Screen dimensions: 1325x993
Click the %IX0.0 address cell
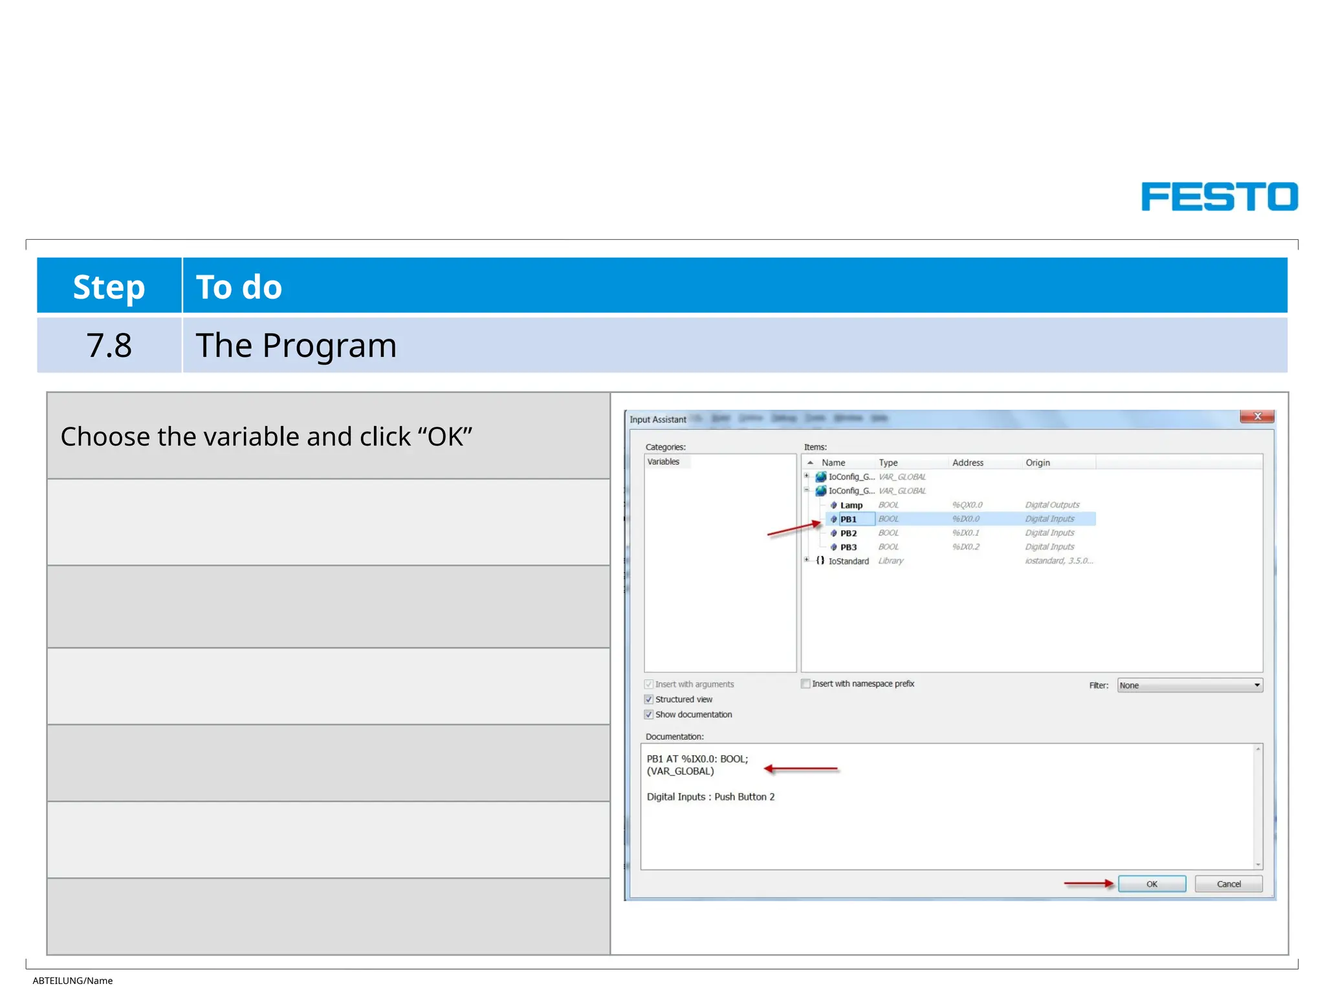point(966,518)
